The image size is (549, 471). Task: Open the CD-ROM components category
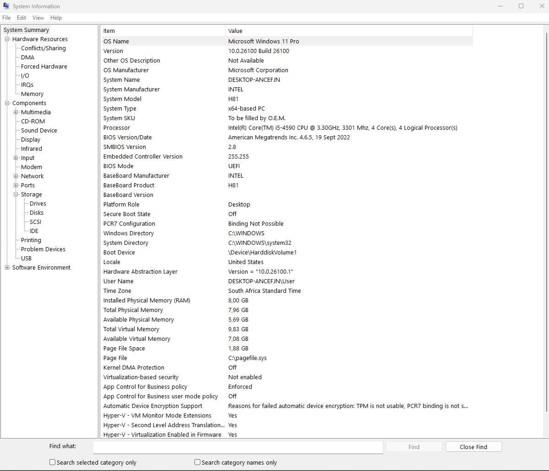(32, 121)
